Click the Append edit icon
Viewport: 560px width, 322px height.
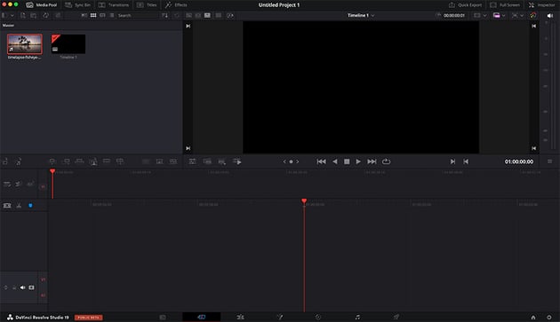(66, 161)
